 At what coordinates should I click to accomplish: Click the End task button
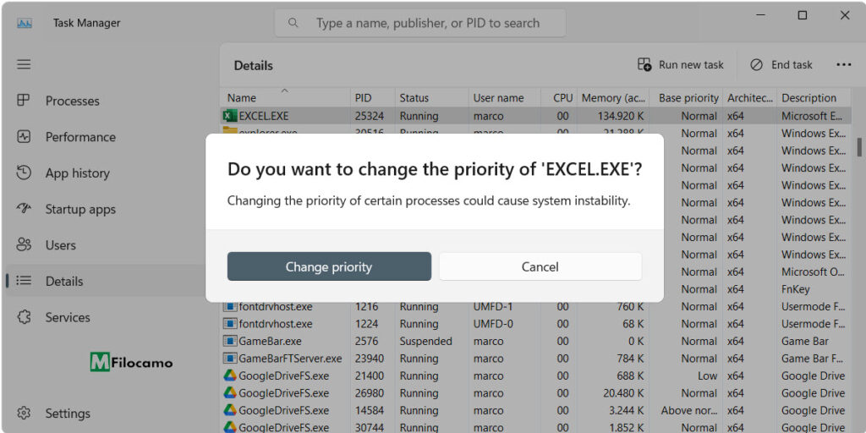[x=781, y=65]
